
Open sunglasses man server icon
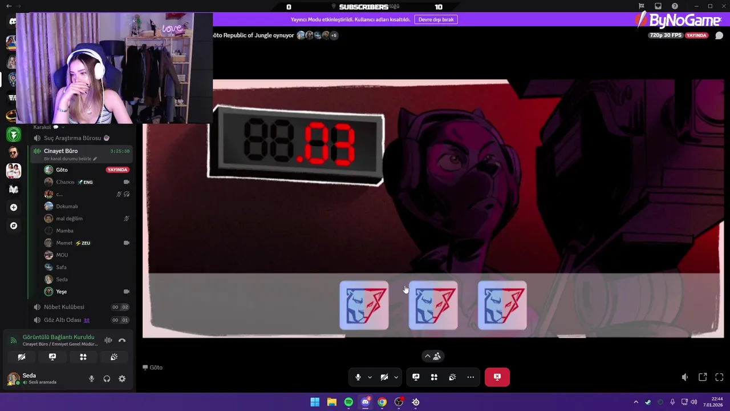click(x=14, y=152)
